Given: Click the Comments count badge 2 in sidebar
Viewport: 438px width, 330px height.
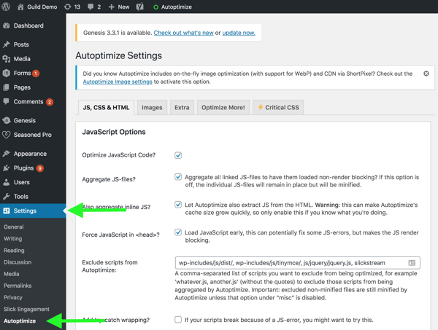Looking at the screenshot, I should 50,102.
